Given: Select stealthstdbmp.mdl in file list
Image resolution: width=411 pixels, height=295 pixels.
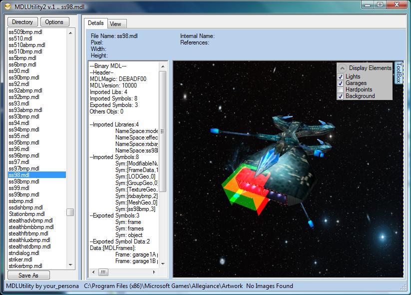Looking at the screenshot, I should [x=29, y=246].
